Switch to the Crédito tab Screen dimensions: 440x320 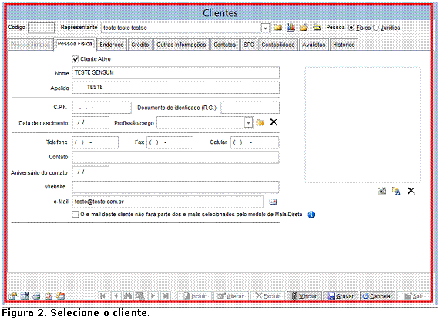pos(140,45)
